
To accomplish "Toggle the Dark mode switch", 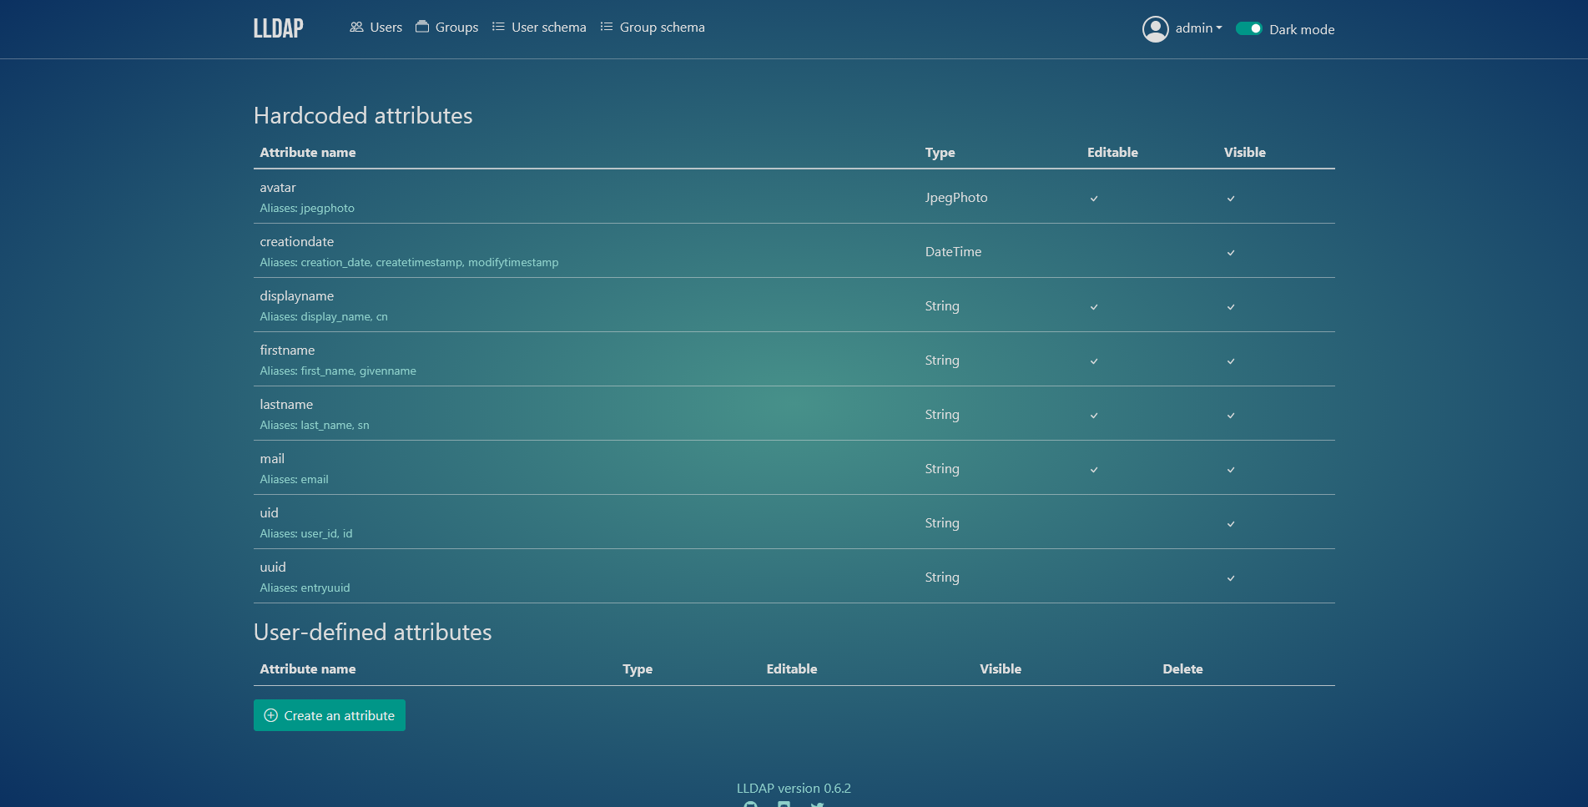I will 1248,29.
